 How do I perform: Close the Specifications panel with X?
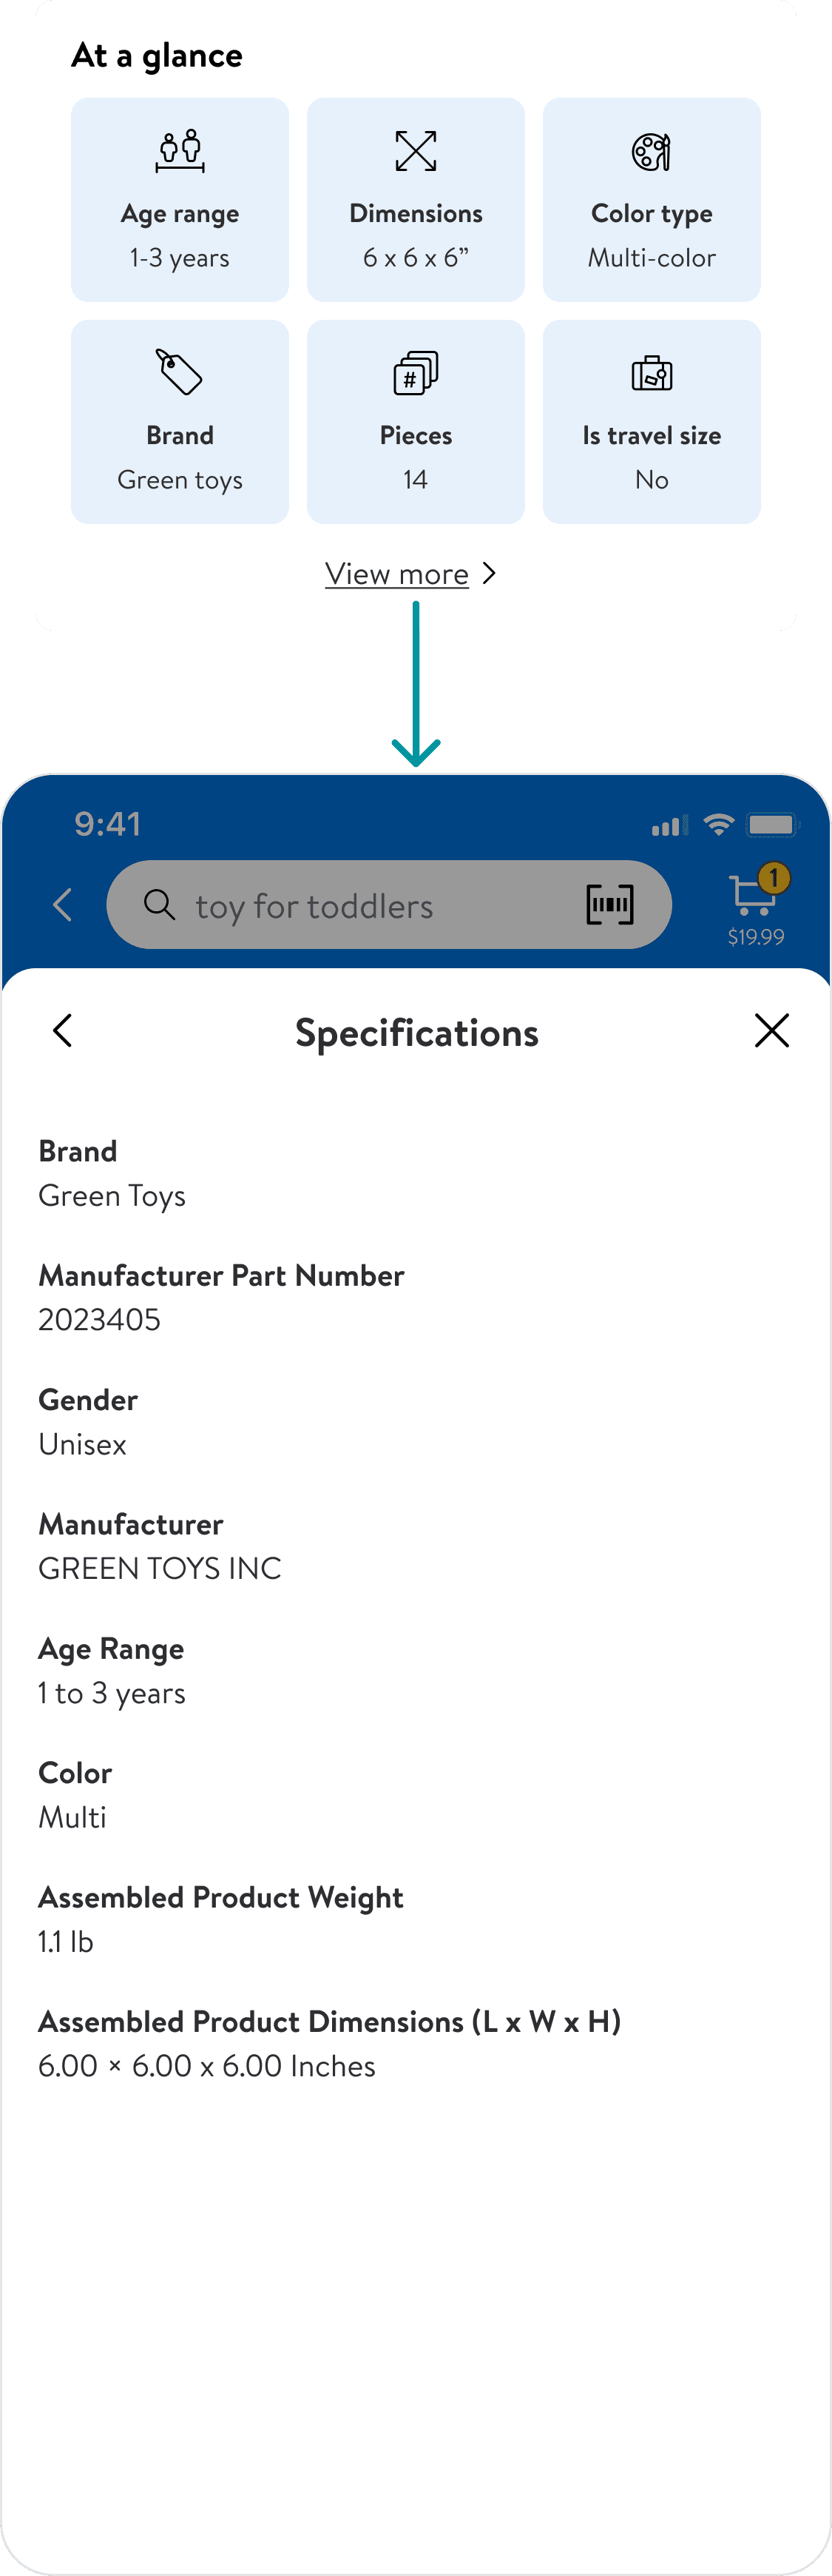(x=771, y=1031)
